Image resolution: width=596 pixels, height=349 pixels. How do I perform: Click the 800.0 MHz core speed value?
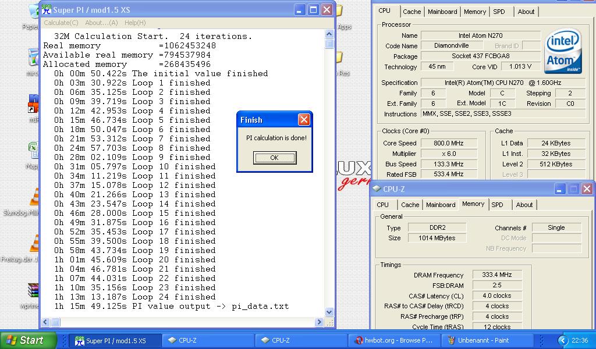point(449,143)
